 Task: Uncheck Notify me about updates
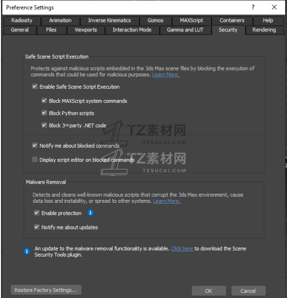pos(37,227)
